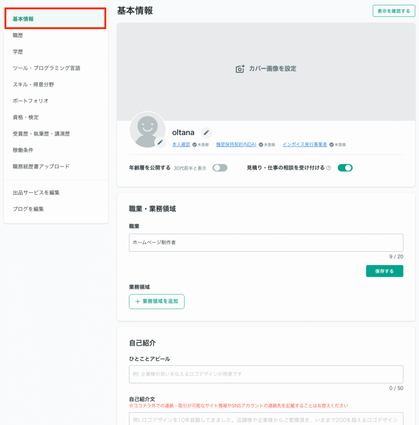Open the 本人確認 link

click(181, 144)
